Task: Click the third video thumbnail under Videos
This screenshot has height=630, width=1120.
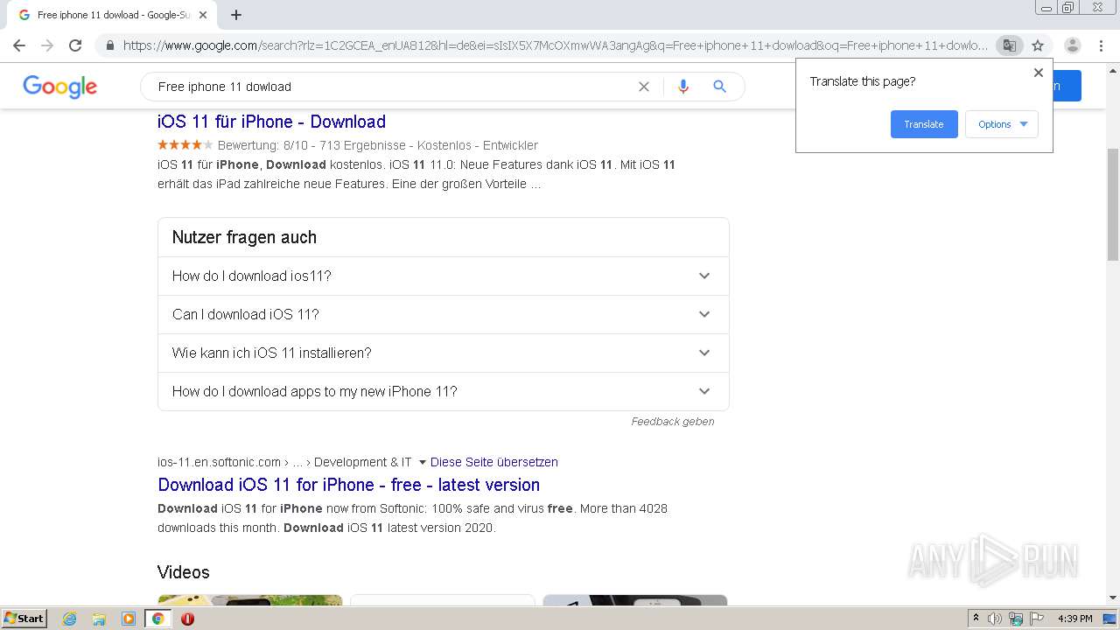Action: click(x=635, y=600)
